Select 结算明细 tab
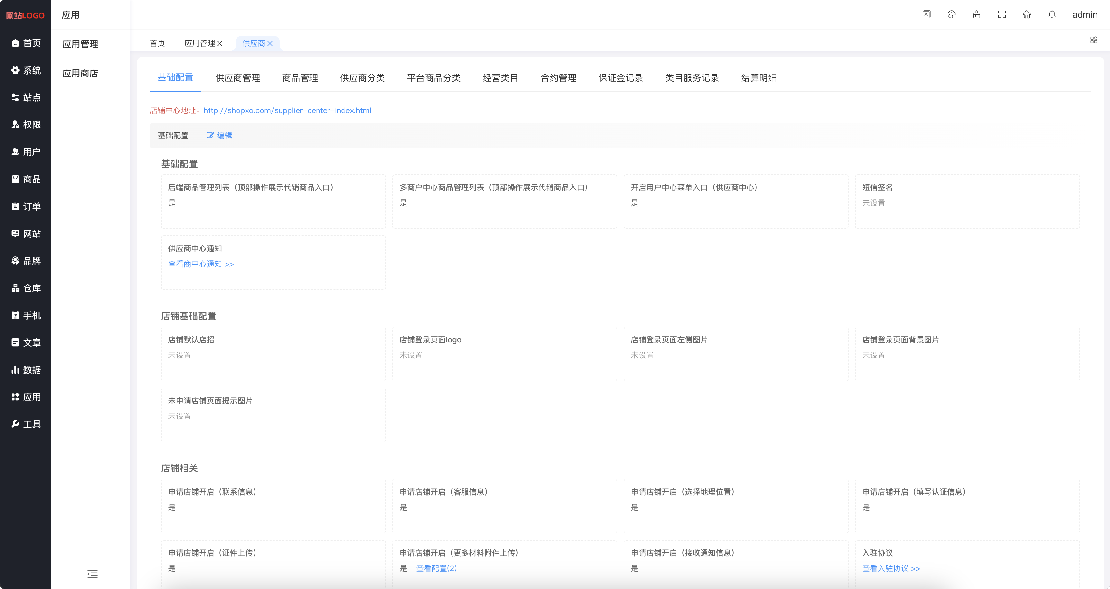The width and height of the screenshot is (1110, 589). (759, 78)
